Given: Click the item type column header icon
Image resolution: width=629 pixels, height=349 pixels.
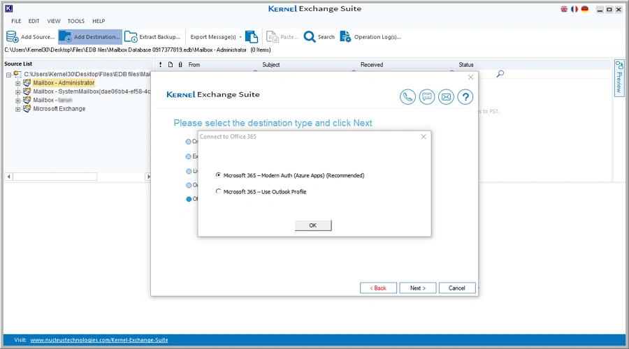Looking at the screenshot, I should (x=171, y=64).
